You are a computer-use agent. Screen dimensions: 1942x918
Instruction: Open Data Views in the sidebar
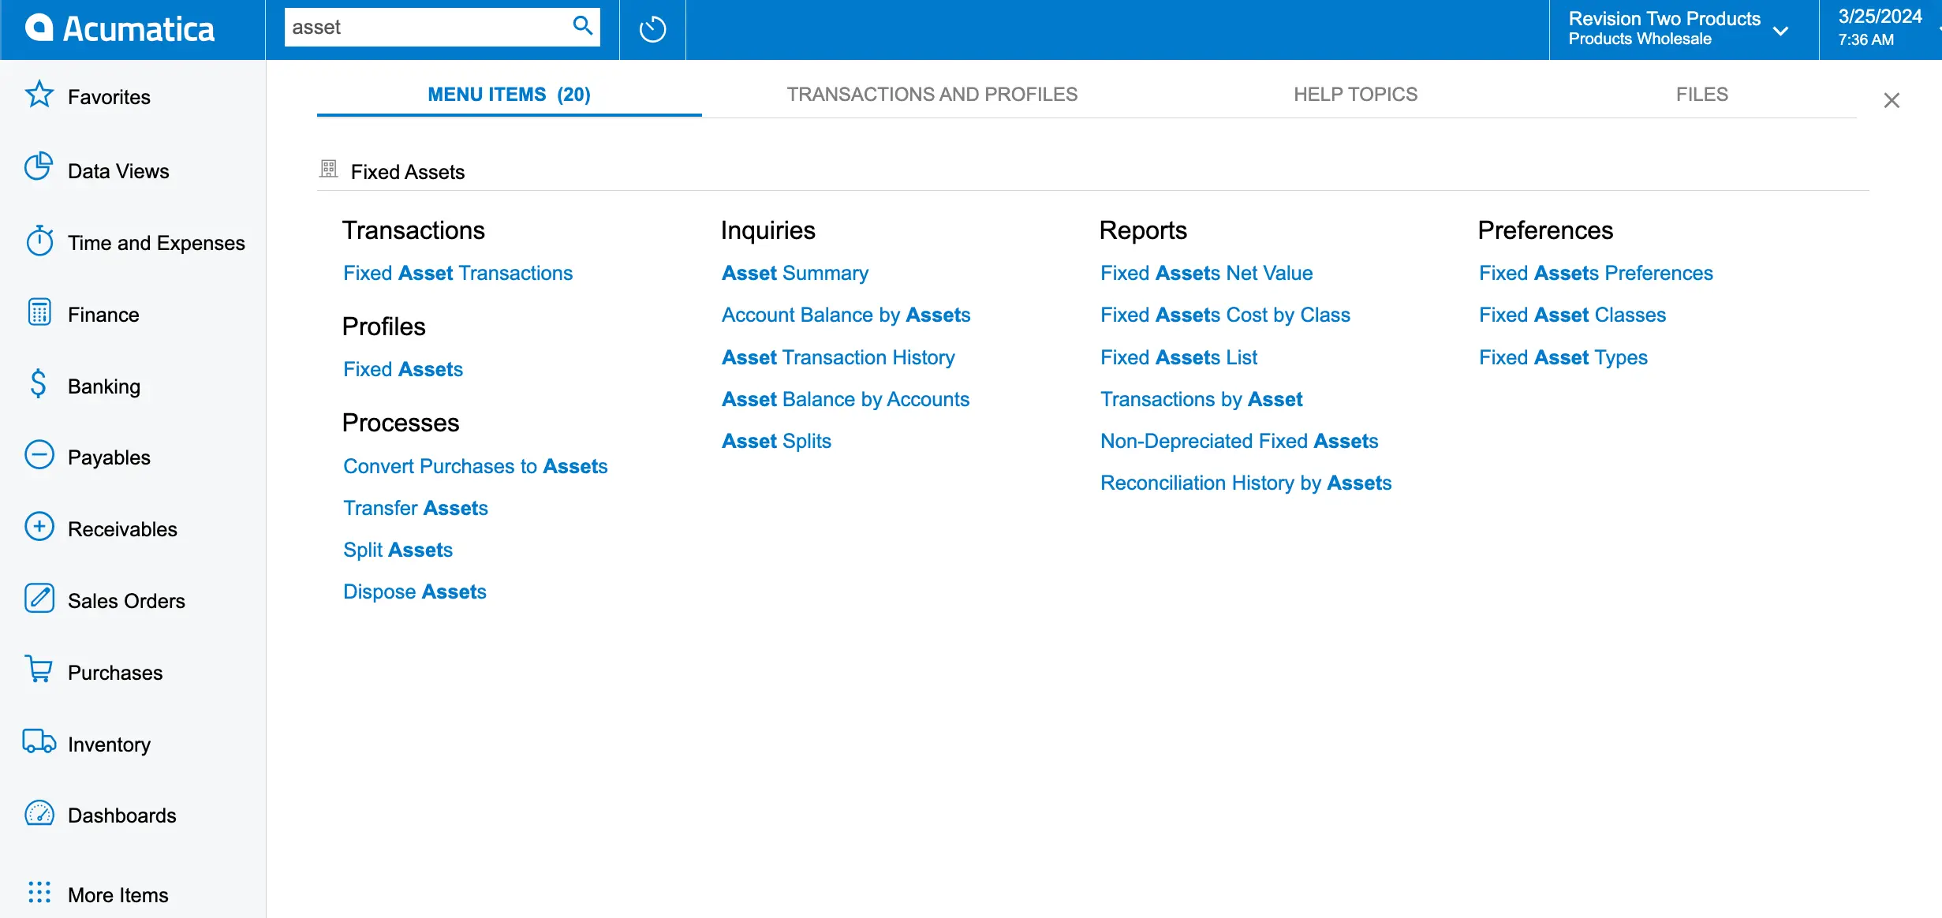pos(118,171)
